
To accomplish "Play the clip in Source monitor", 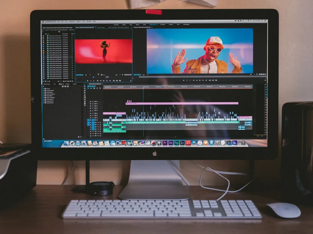I will tap(104, 80).
